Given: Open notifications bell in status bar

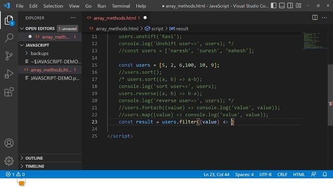Looking at the screenshot, I should tap(325, 175).
